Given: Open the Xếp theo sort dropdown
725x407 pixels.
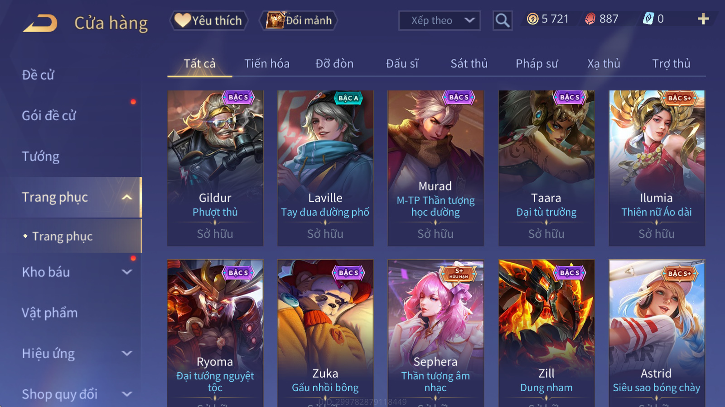Looking at the screenshot, I should [x=440, y=20].
